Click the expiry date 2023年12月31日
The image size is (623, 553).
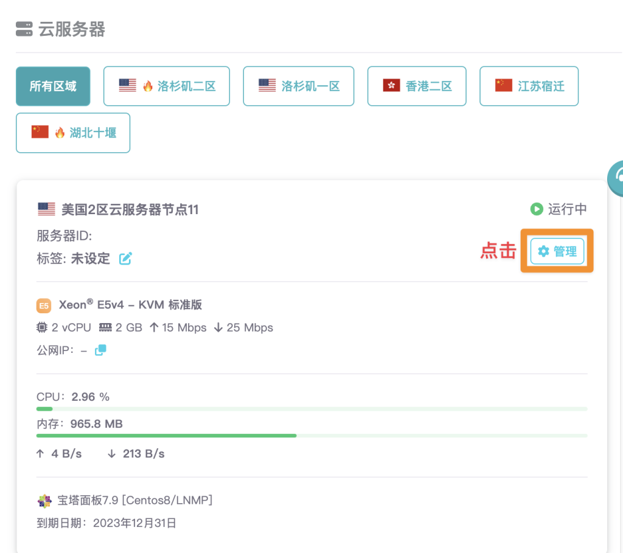tap(134, 523)
